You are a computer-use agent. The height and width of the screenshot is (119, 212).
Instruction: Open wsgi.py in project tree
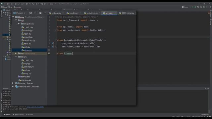click(x=26, y=73)
